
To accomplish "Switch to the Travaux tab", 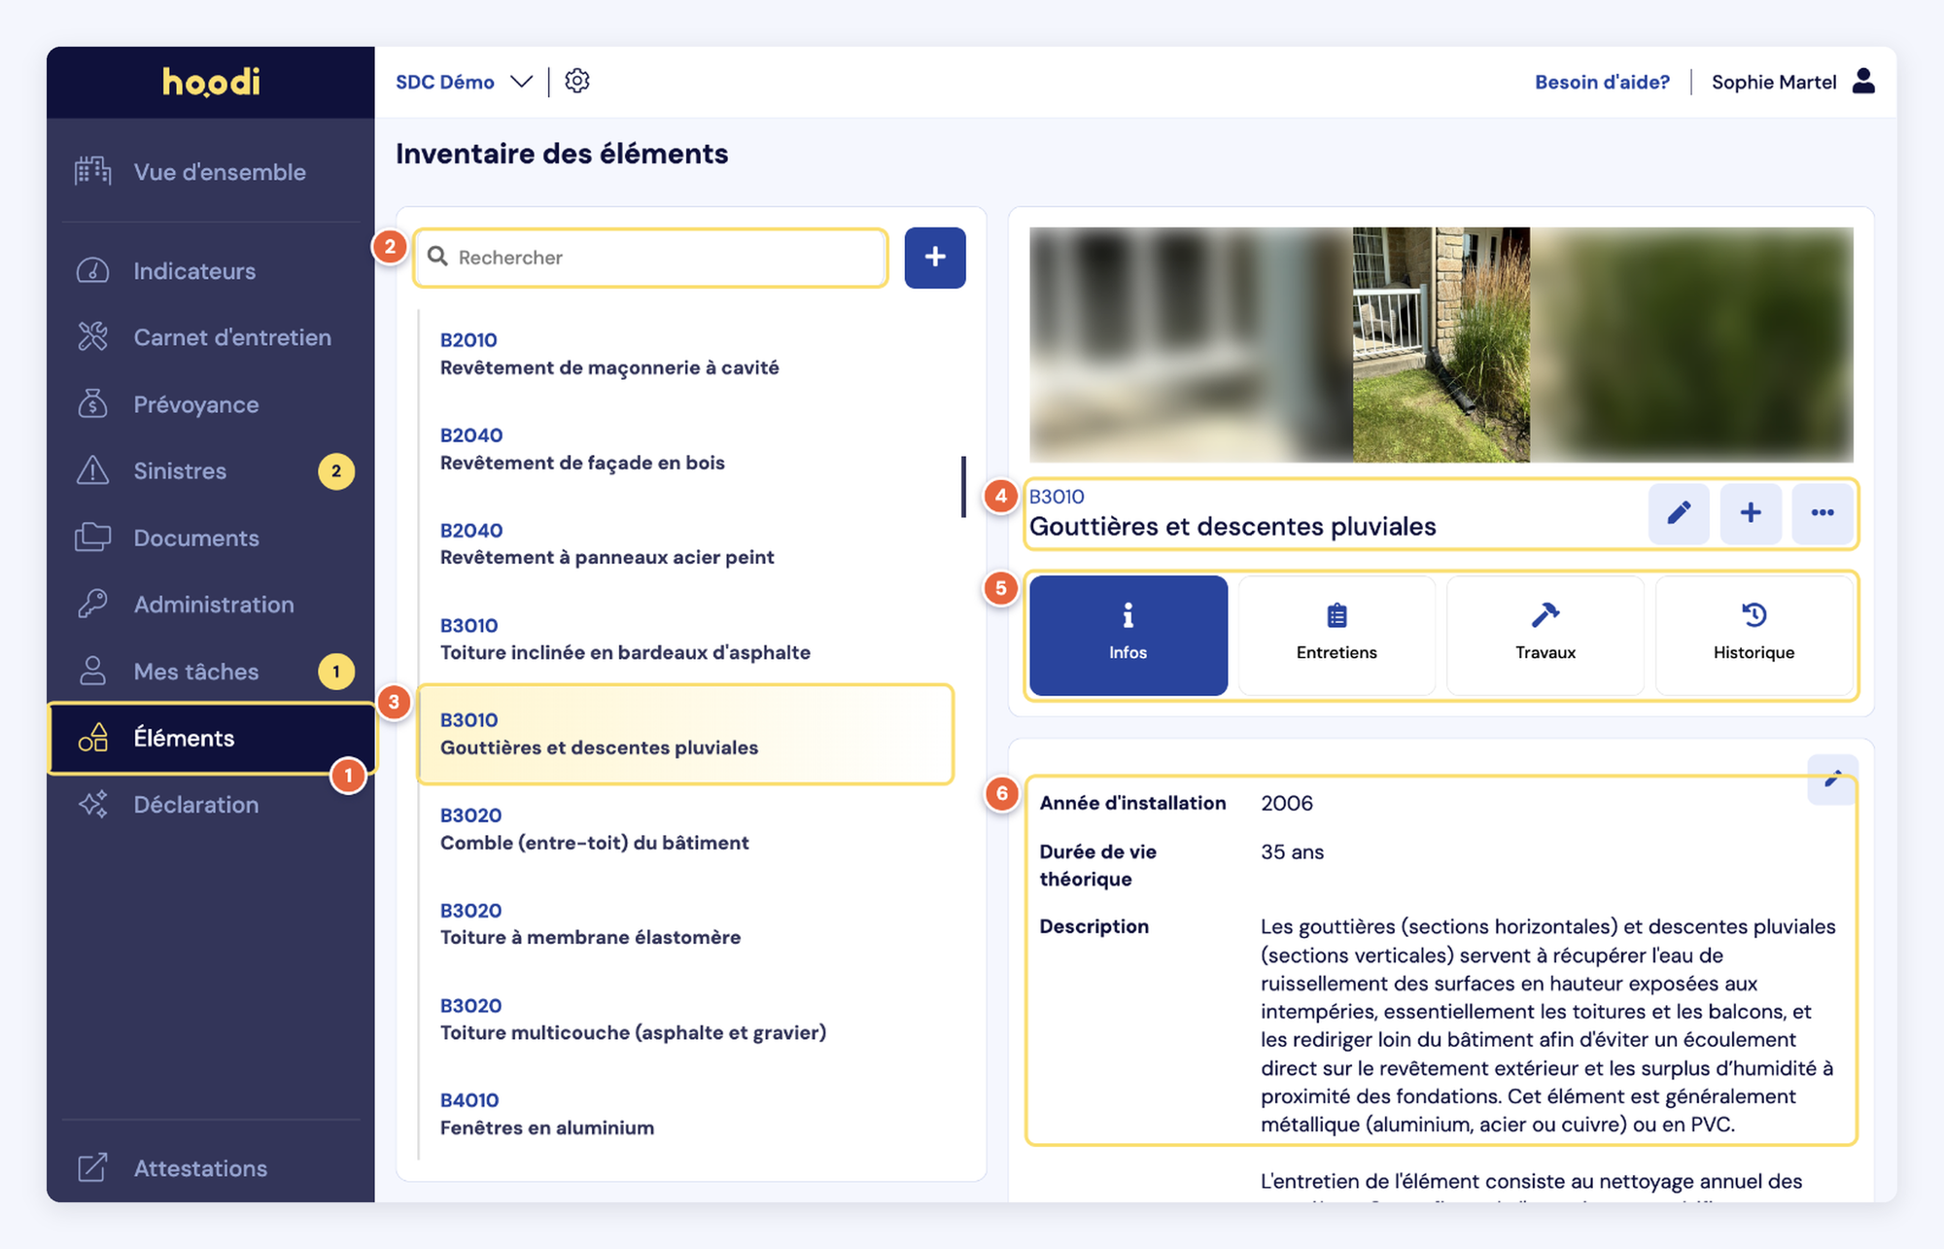I will 1545,635.
